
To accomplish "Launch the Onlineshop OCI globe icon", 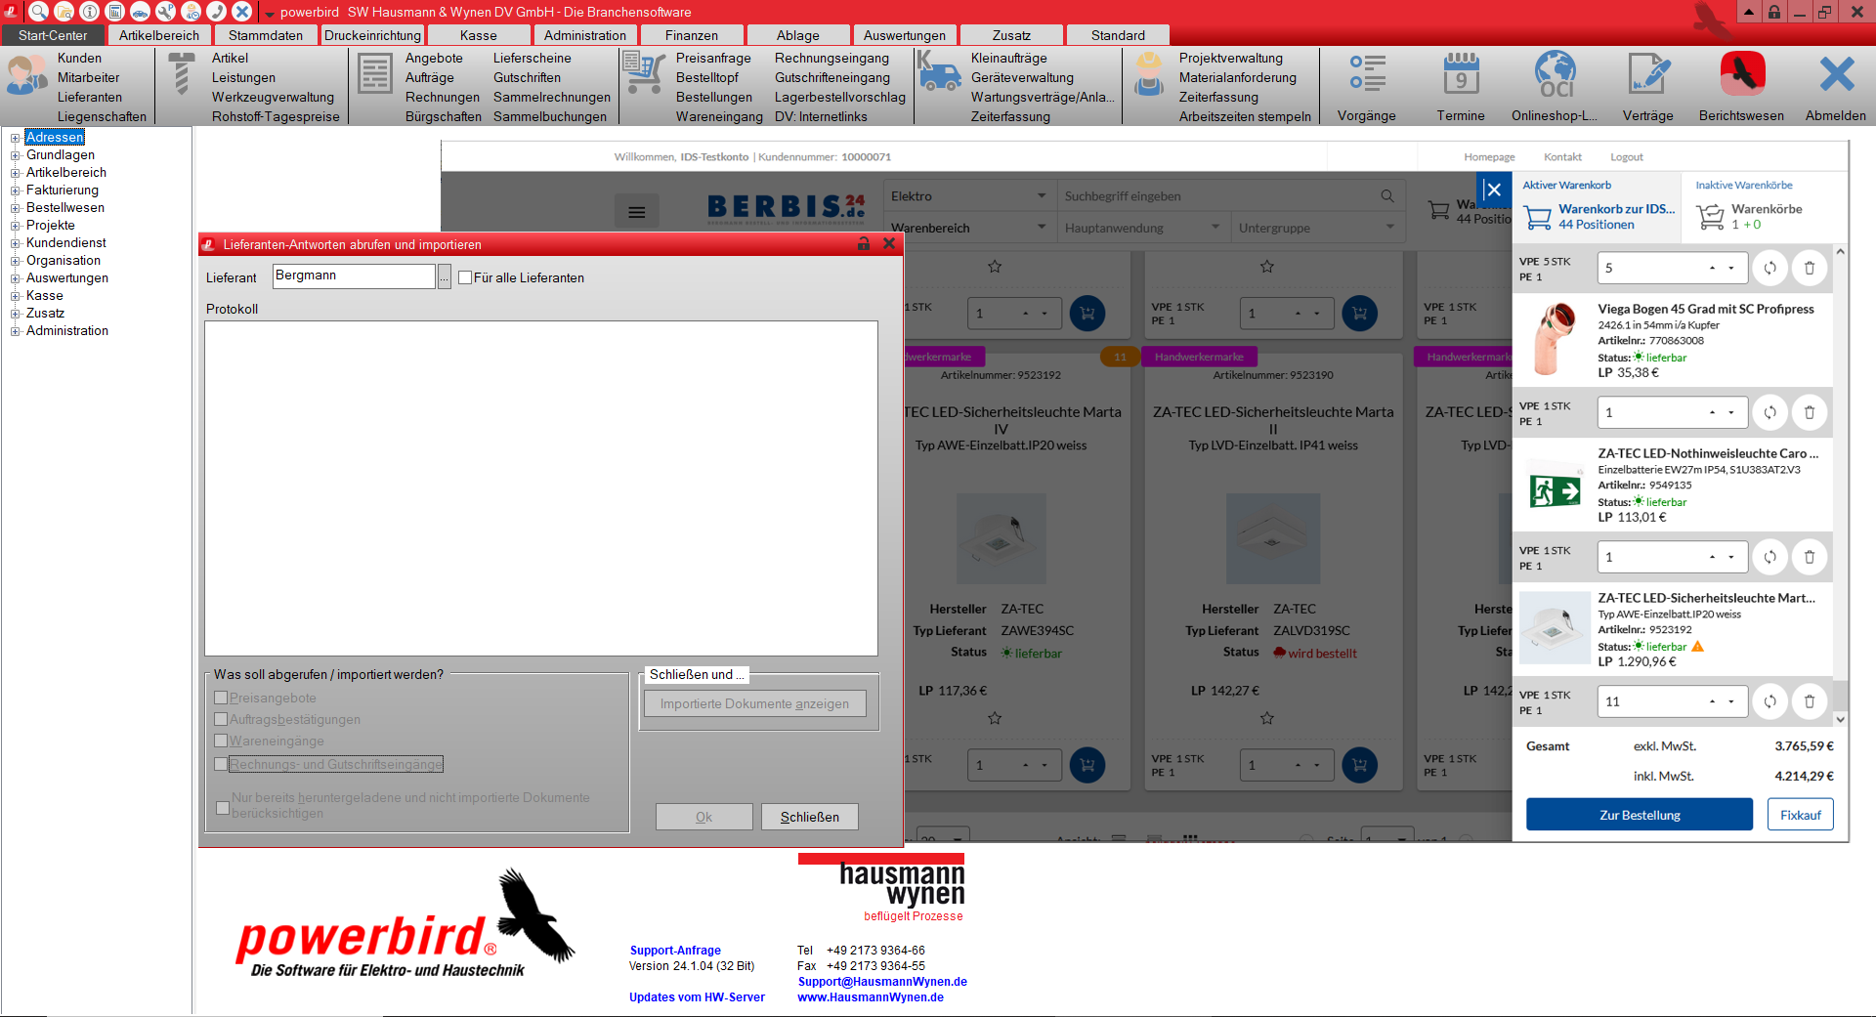I will 1555,74.
